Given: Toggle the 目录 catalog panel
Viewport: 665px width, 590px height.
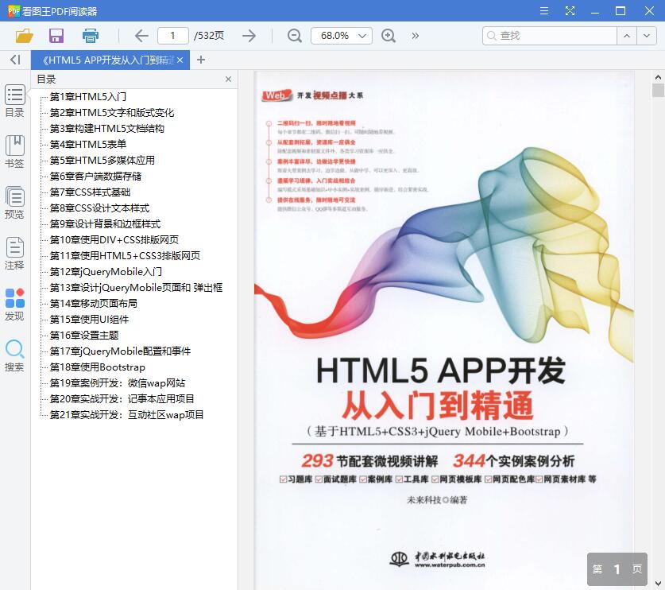Looking at the screenshot, I should tap(13, 102).
